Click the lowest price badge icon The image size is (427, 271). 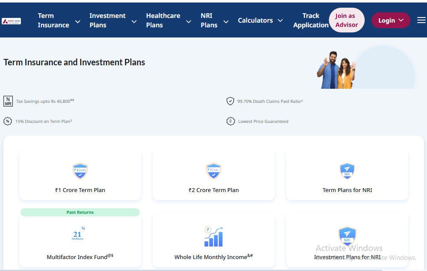tap(231, 121)
